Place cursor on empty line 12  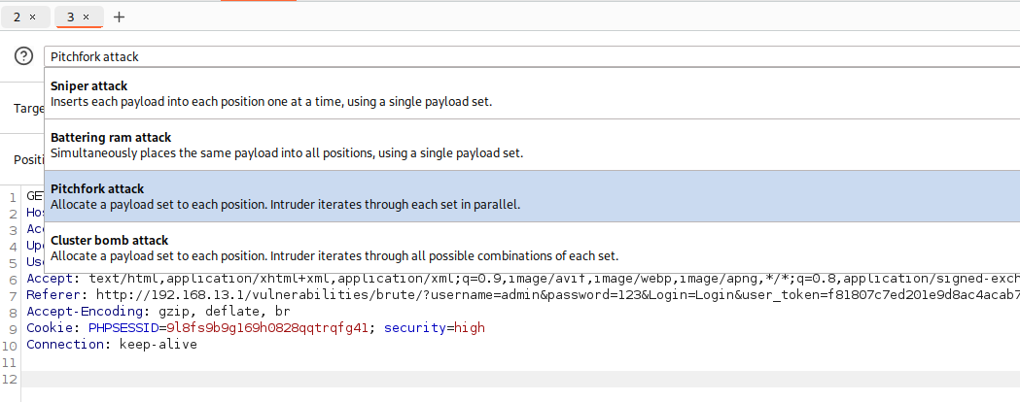pyautogui.click(x=389, y=378)
